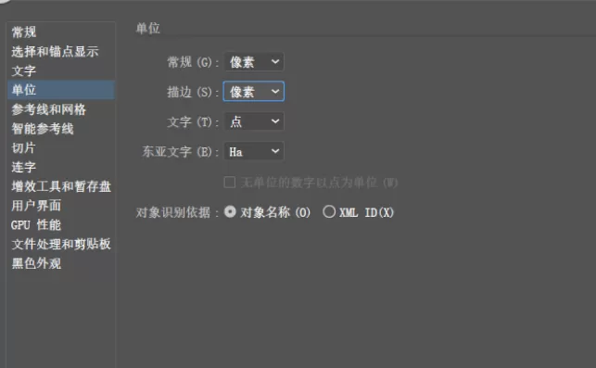
Task: Choose the 连字 preferences category
Action: [x=61, y=167]
